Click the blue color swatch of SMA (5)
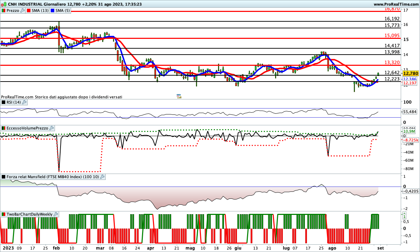420x252 pixels. tap(53, 10)
